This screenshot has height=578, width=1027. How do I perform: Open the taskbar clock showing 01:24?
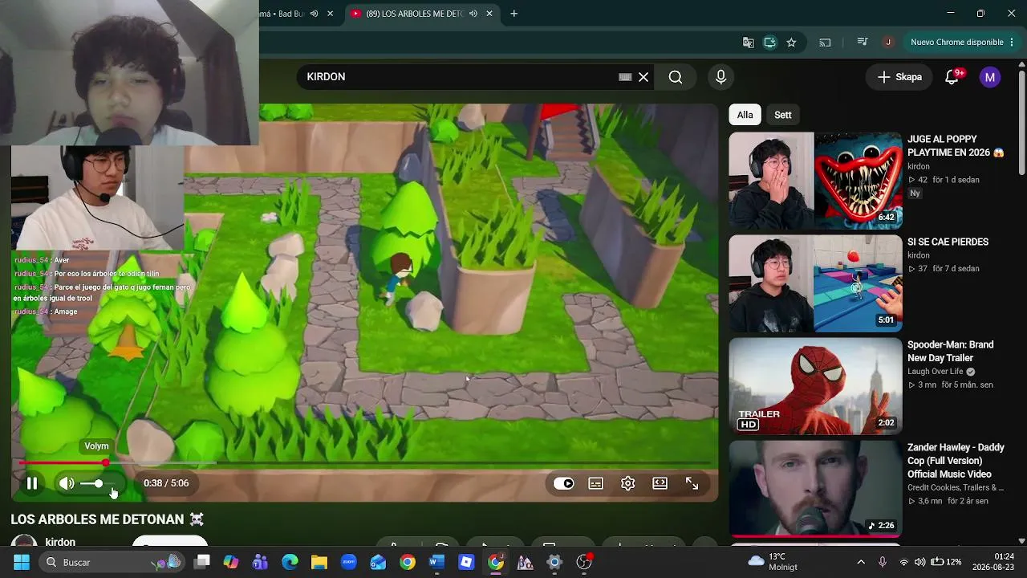994,562
